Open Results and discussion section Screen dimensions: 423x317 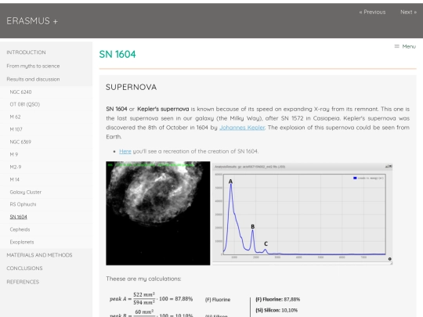[x=33, y=79]
